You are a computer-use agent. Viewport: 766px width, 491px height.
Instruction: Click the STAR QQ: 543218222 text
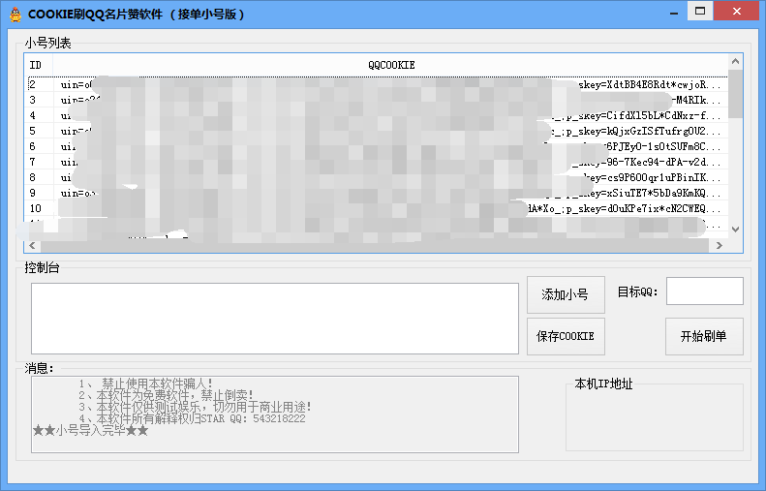(253, 418)
